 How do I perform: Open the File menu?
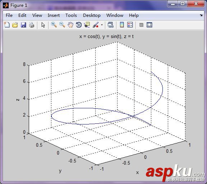9,15
